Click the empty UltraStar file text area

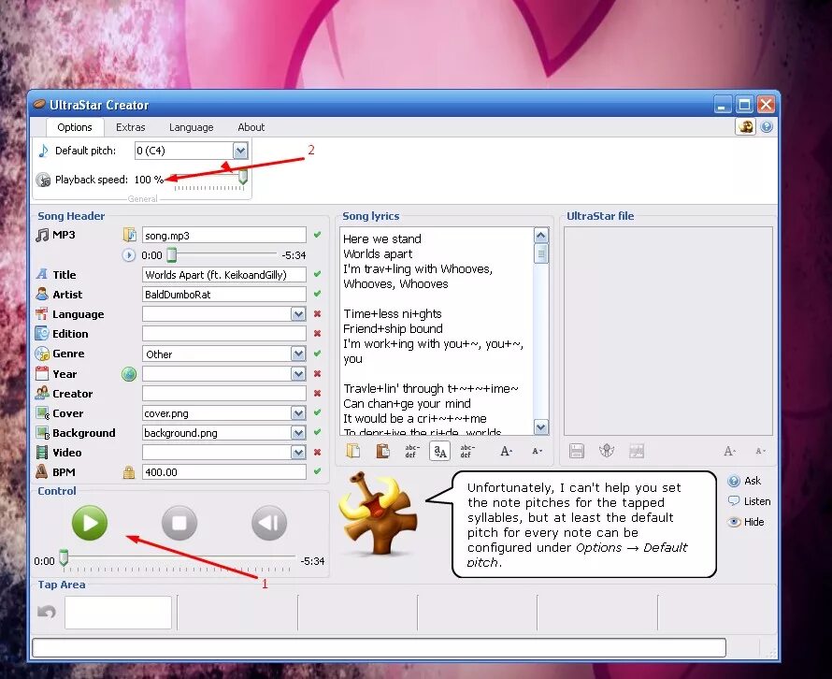(x=668, y=331)
